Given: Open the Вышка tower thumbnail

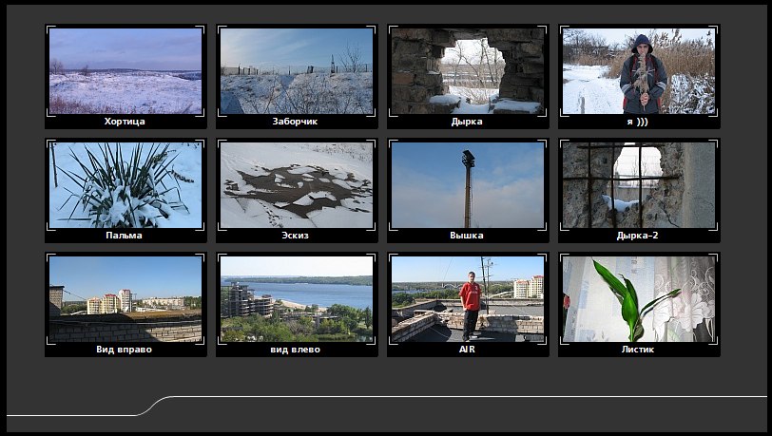Looking at the screenshot, I should [468, 185].
